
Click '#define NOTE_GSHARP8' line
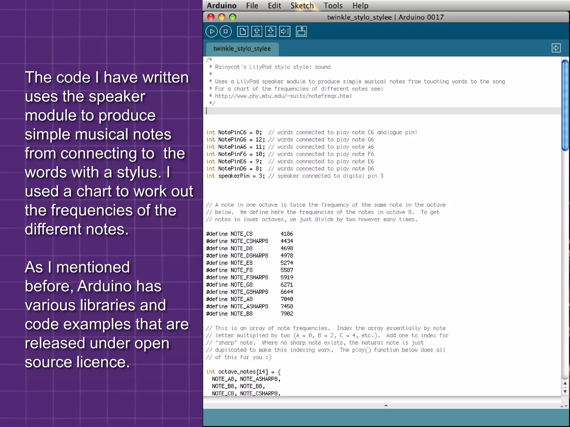click(250, 292)
